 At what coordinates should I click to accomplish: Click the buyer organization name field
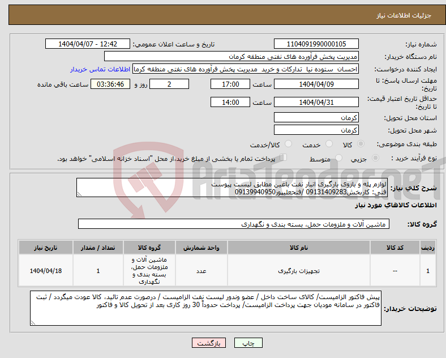click(231, 56)
